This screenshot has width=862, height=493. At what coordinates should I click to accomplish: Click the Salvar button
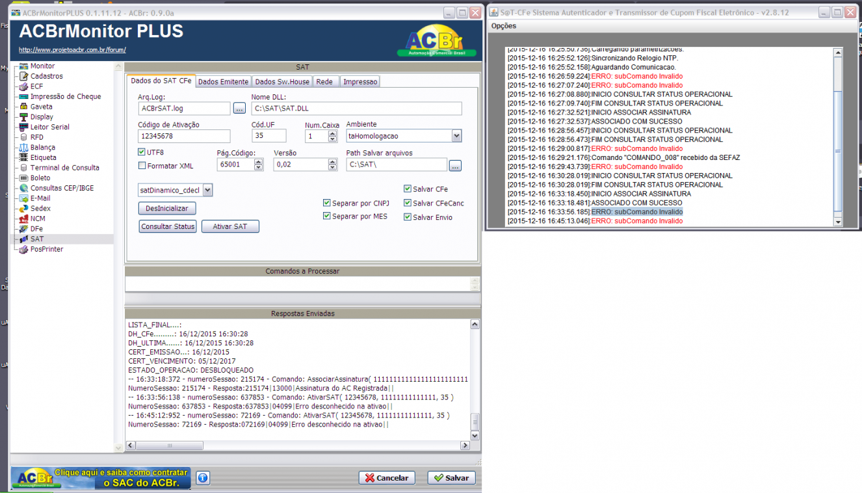tap(451, 477)
